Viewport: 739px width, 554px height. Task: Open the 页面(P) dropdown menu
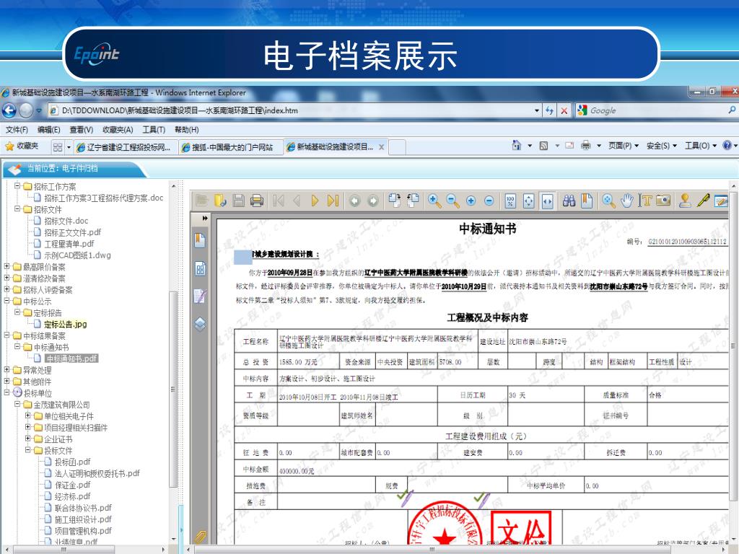point(623,146)
